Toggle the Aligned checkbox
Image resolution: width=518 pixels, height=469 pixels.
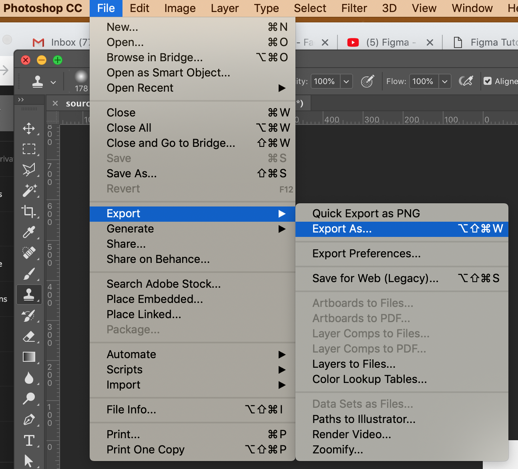488,81
